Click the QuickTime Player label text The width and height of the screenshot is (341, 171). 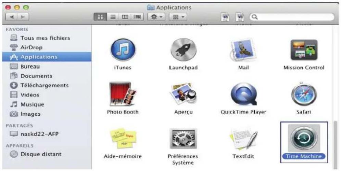pos(243,112)
